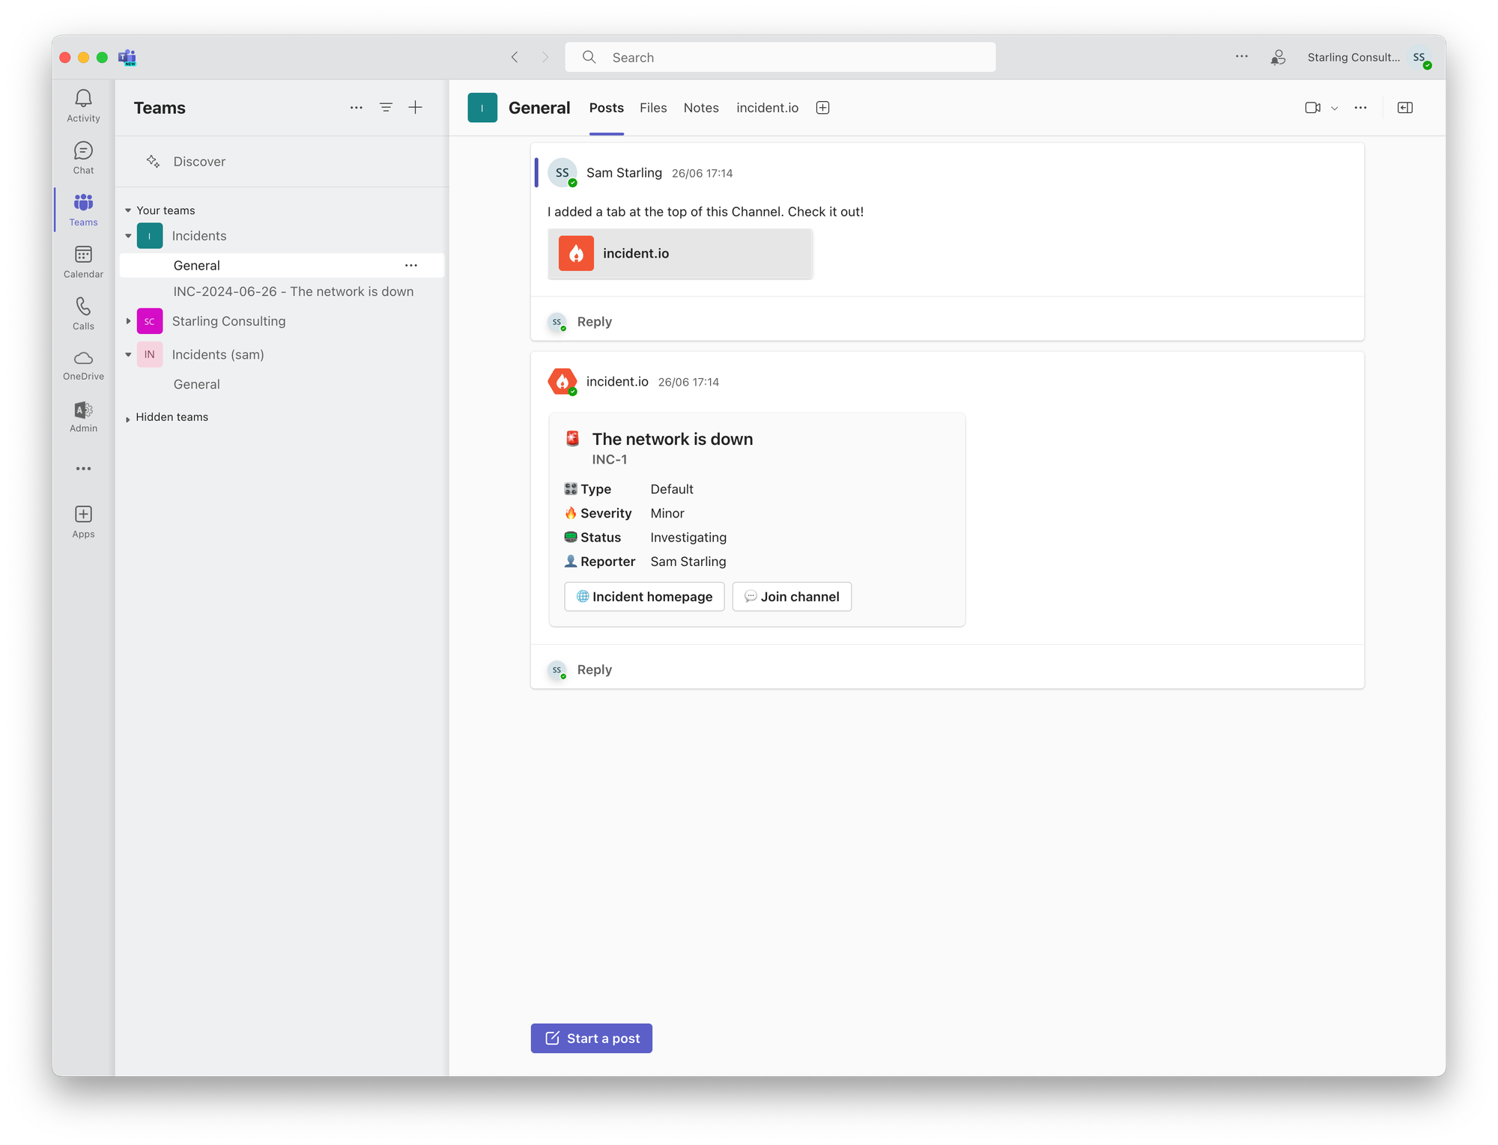Click the filter teams icon
Viewport: 1498px width, 1145px height.
click(x=386, y=108)
